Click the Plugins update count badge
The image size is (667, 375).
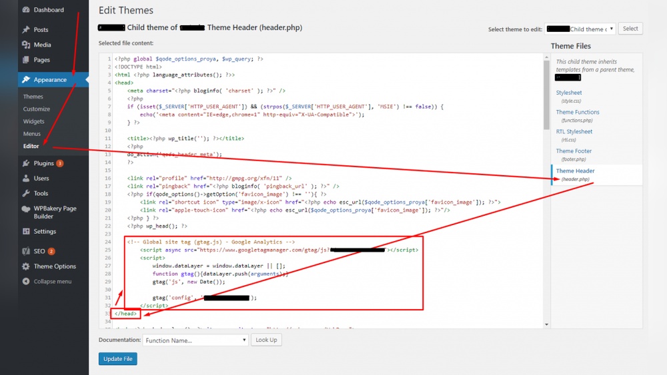60,163
